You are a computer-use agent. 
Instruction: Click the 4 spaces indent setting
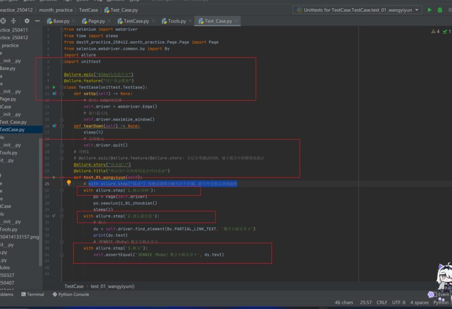pos(419,302)
